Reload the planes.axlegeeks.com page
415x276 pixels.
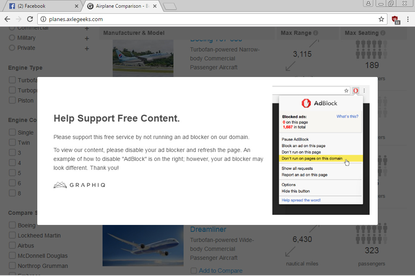[x=30, y=19]
